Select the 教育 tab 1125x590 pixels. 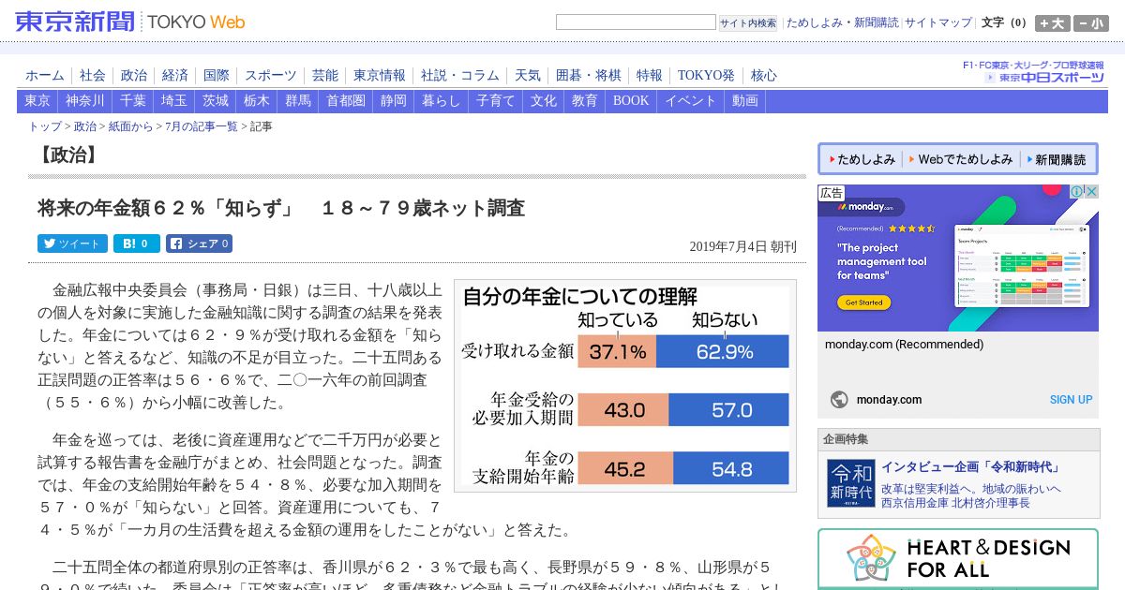point(585,101)
